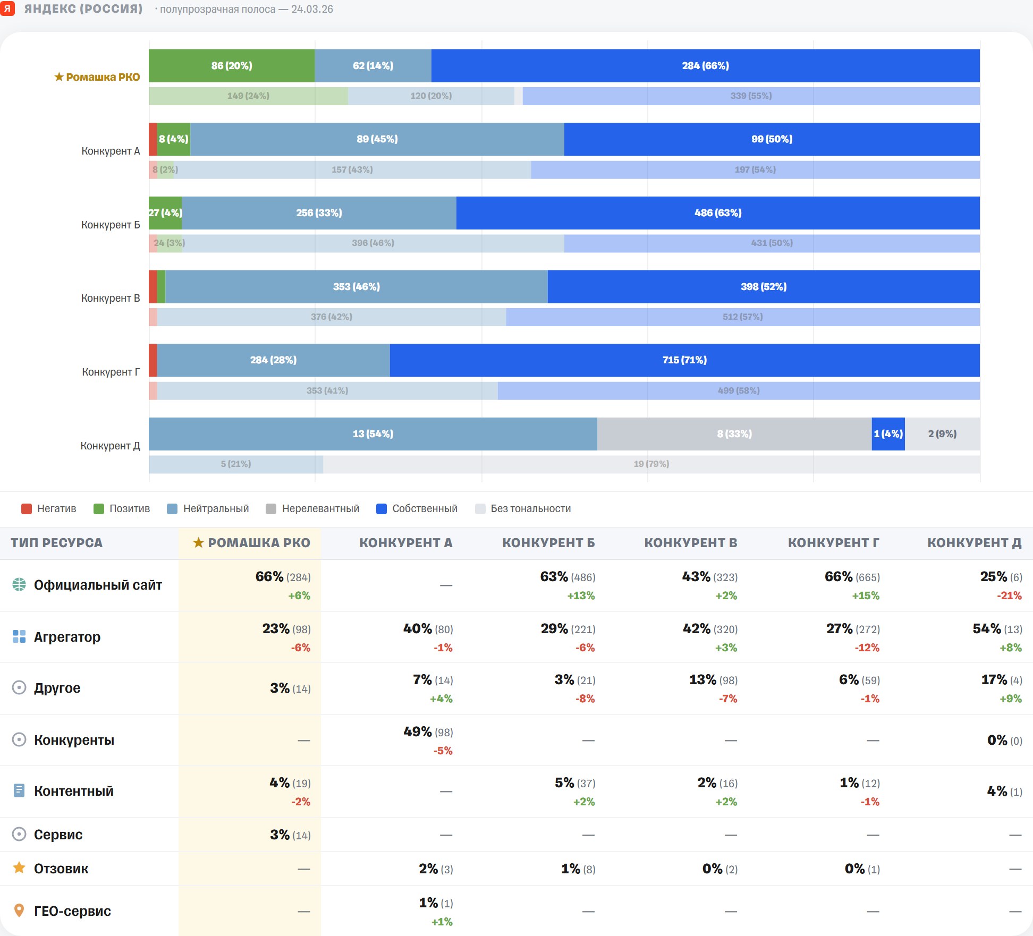The width and height of the screenshot is (1033, 936).
Task: Click the 13 (54%) segment for Конкурент Д
Action: pos(373,434)
